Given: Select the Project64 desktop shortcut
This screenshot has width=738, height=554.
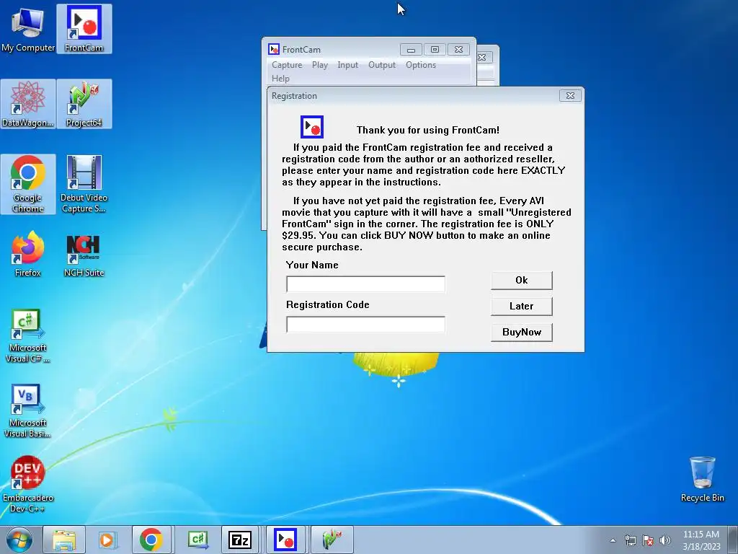Looking at the screenshot, I should [84, 104].
